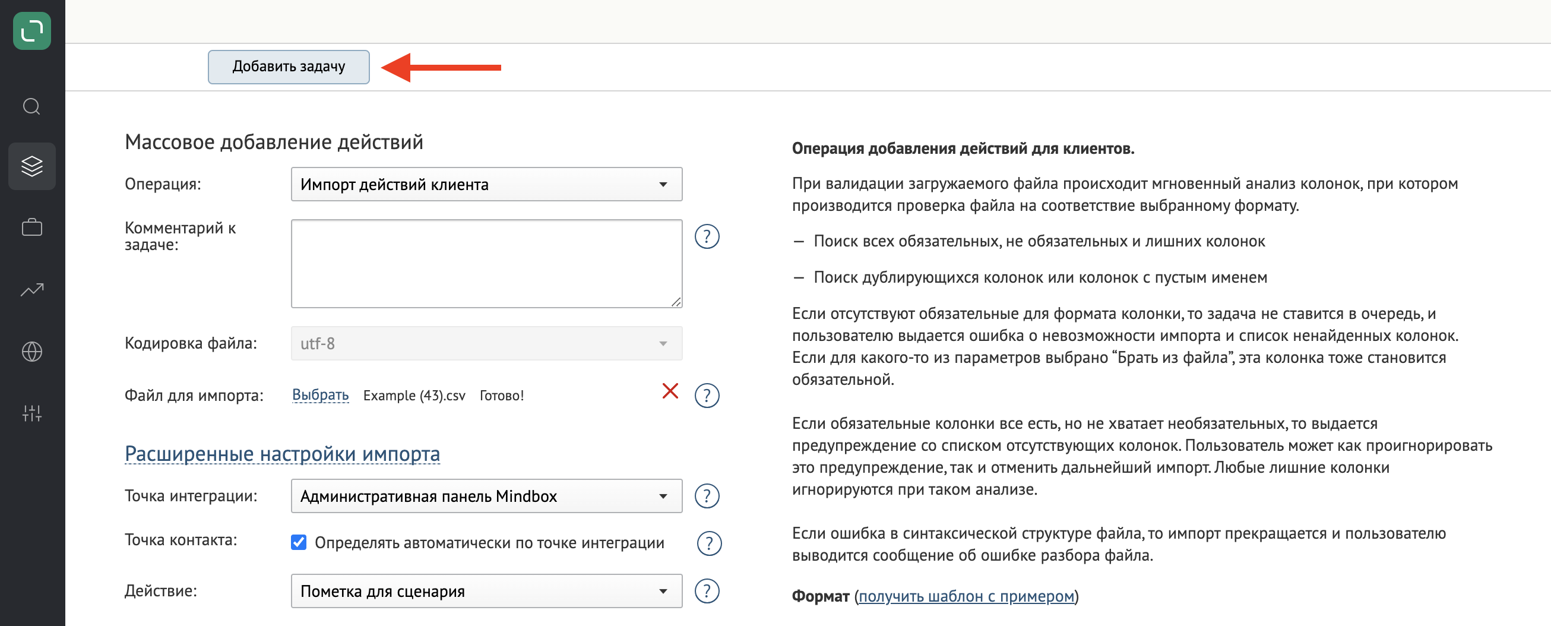Image resolution: width=1551 pixels, height=626 pixels.
Task: Click the bold 'Формат' label
Action: point(820,596)
